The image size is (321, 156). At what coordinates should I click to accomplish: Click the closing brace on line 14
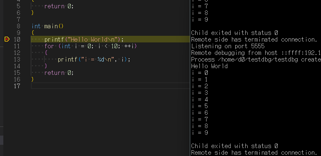46,66
